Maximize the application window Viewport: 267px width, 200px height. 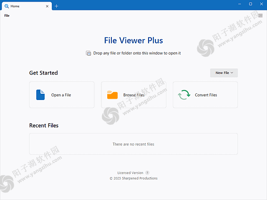(x=250, y=4)
